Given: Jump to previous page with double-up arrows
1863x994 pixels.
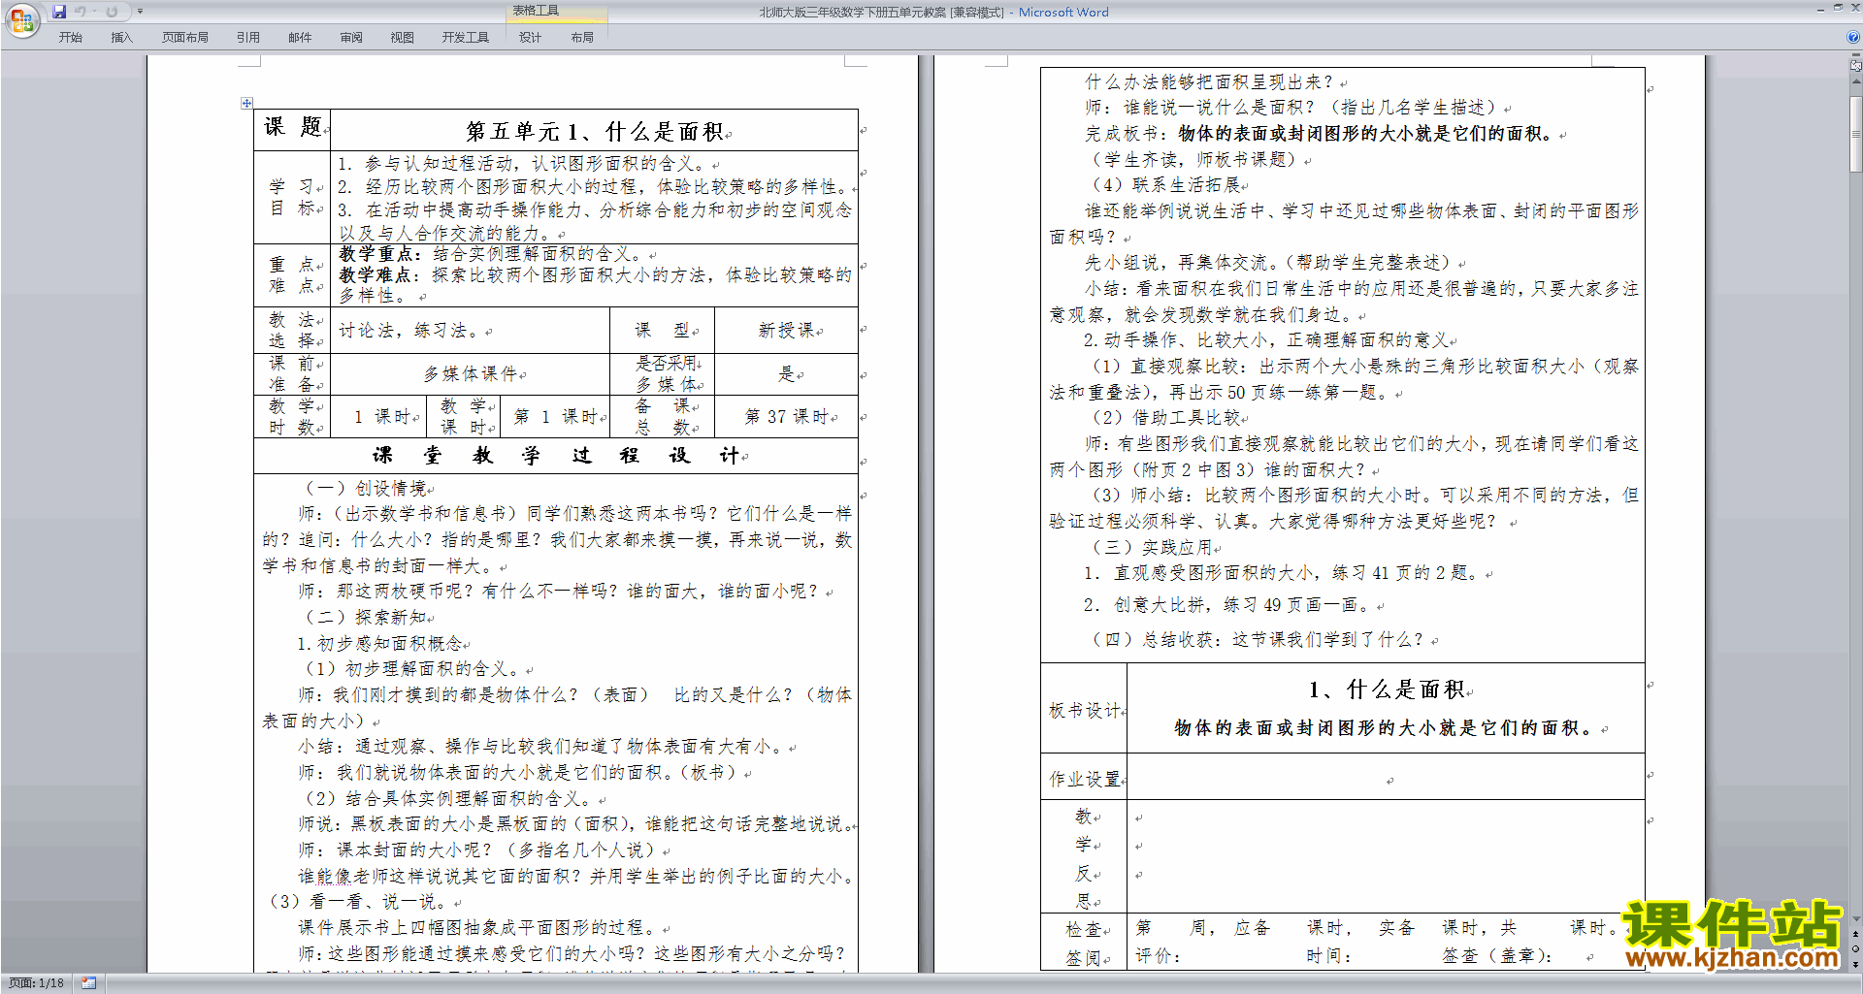Looking at the screenshot, I should (x=1855, y=934).
